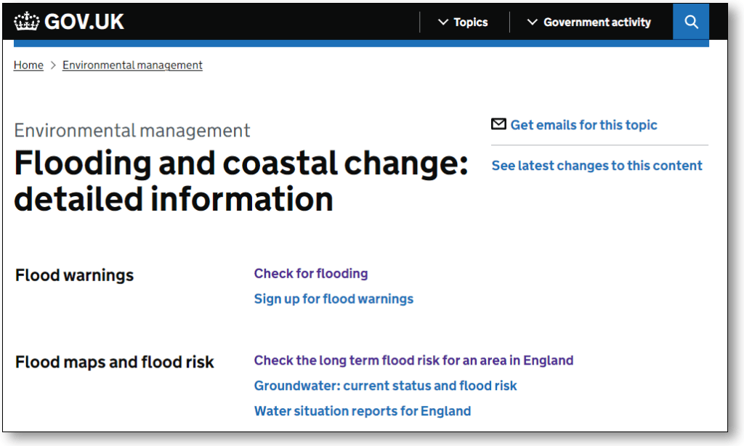This screenshot has height=446, width=744.
Task: Open search with the magnifying glass icon
Action: point(690,22)
